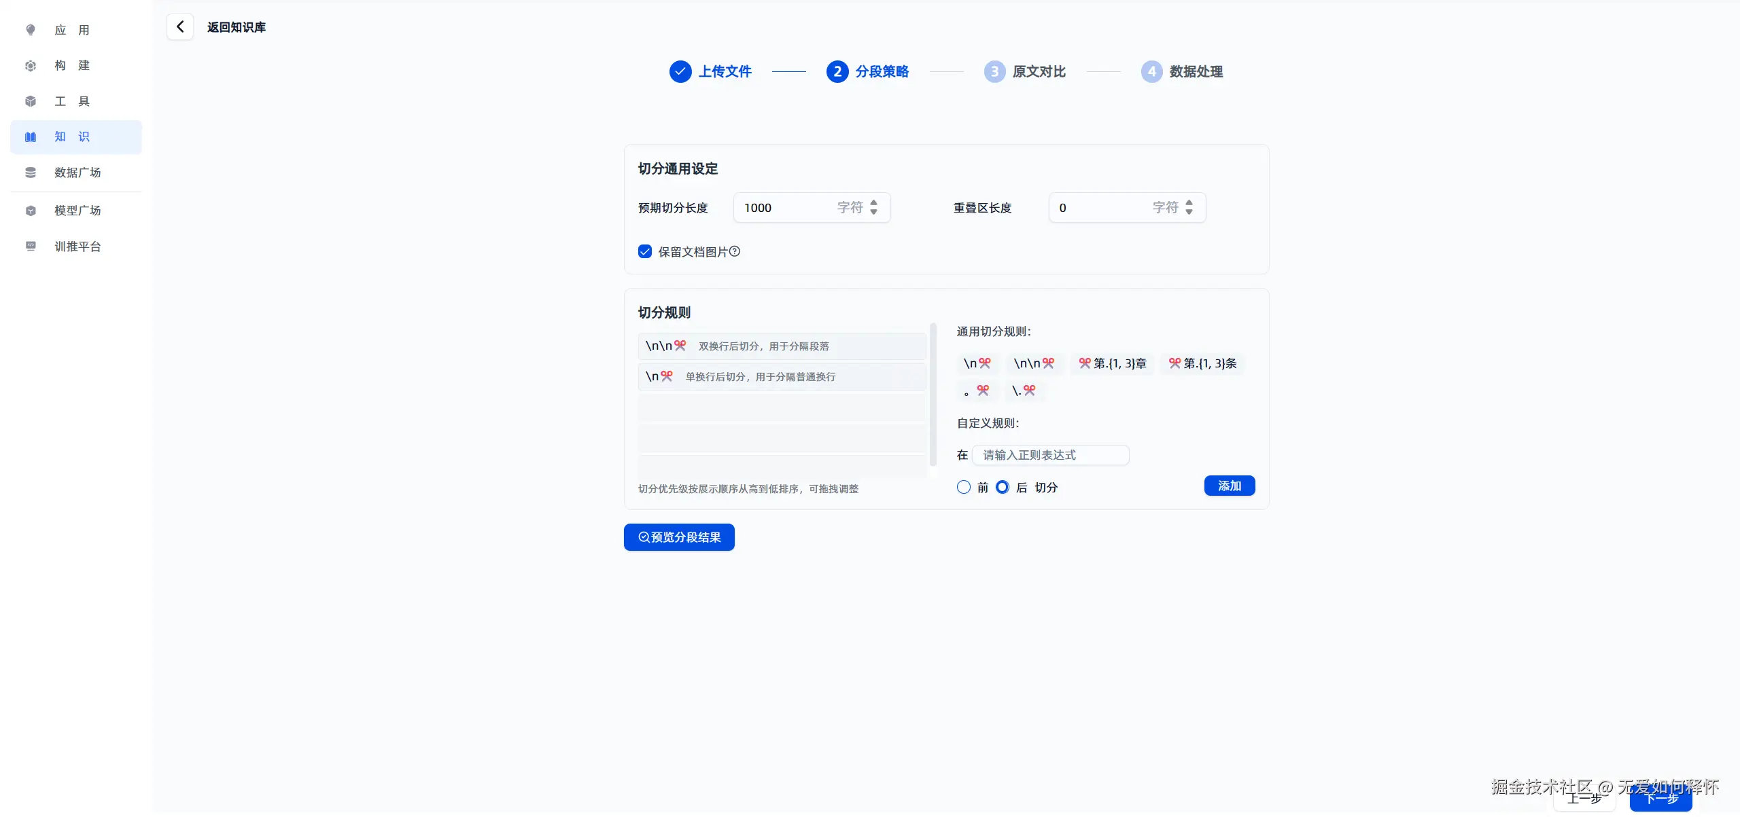The image size is (1740, 817).
Task: Open the 知识 menu item
Action: pos(76,137)
